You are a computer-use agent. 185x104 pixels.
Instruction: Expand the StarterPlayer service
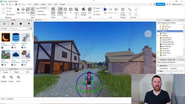coord(158,53)
